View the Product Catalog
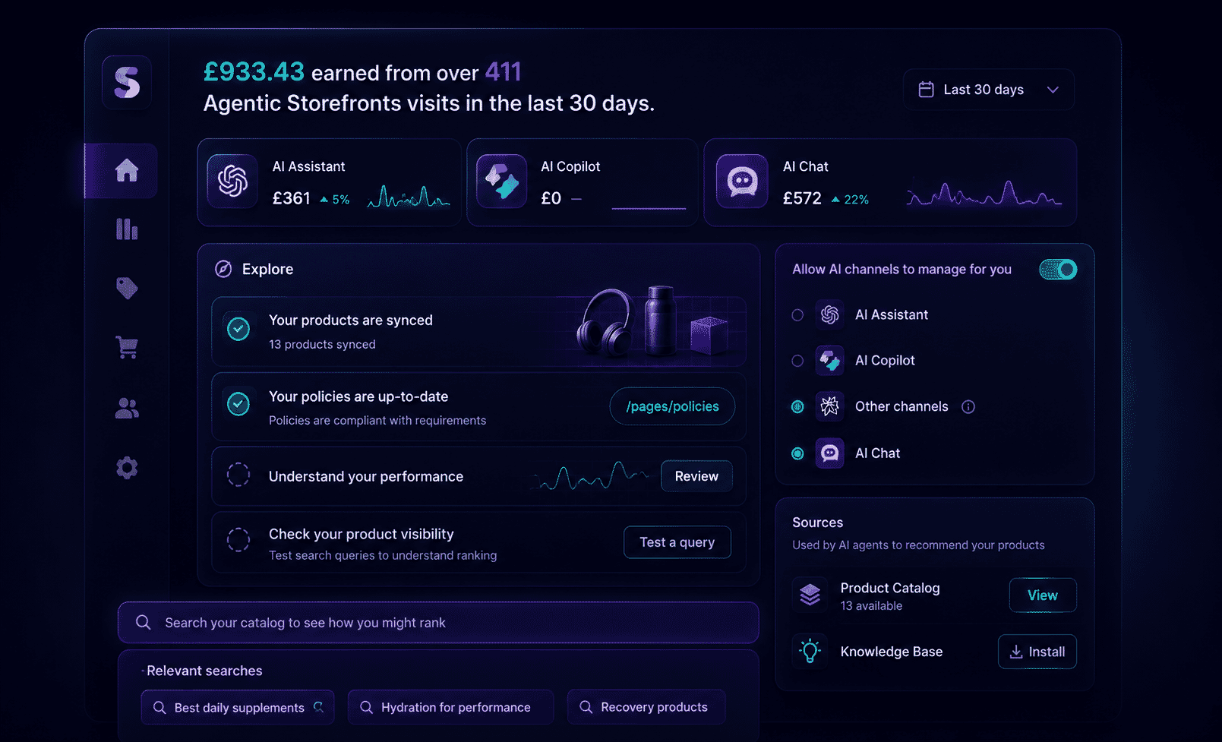Viewport: 1222px width, 742px height. point(1043,595)
